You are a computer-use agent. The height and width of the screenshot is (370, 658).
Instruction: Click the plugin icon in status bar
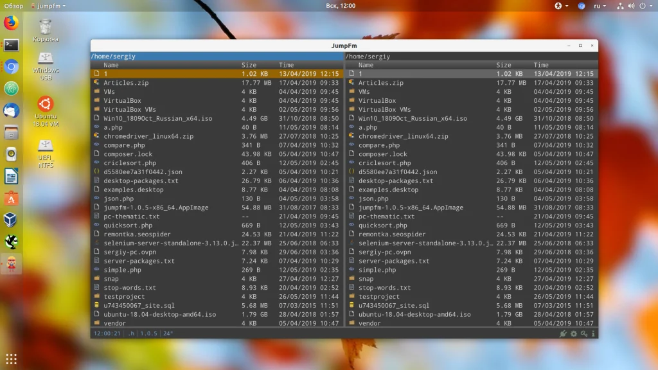click(564, 333)
